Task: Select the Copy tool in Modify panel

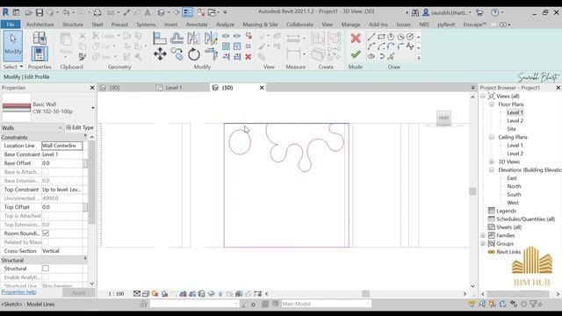Action: (x=177, y=54)
